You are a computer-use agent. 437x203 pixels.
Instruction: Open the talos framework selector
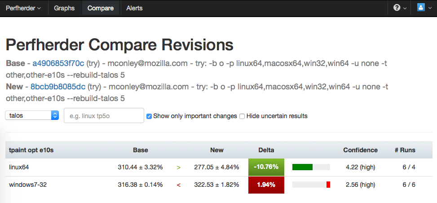tap(32, 115)
